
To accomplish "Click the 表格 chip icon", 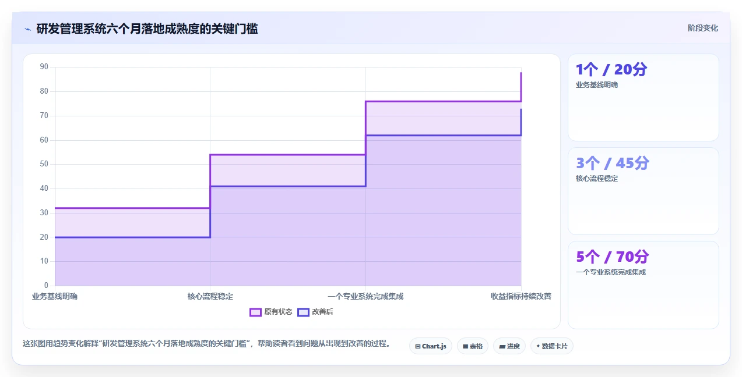I will [x=465, y=346].
